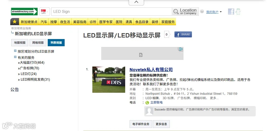Screen dimensions: 275x131
Task: Click the 更多... categories link
Action: (x=214, y=98)
